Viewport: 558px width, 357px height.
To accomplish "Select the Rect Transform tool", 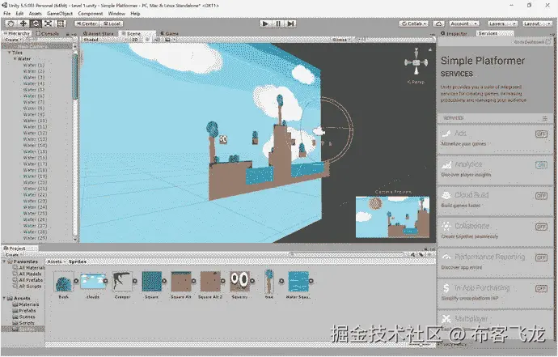I will [61, 23].
